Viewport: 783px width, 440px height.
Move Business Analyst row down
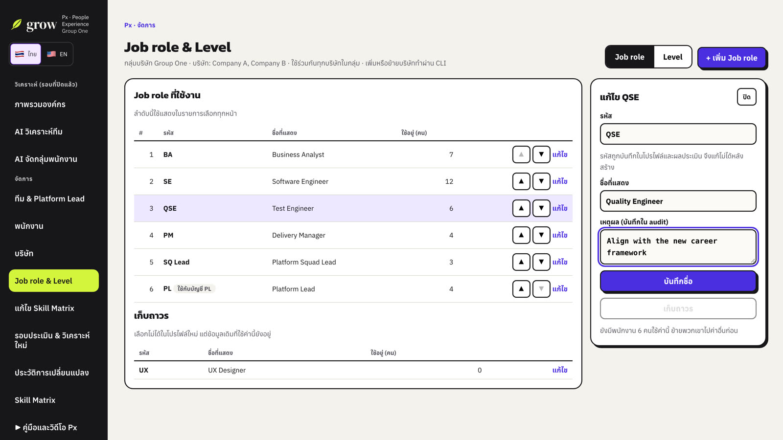coord(541,154)
